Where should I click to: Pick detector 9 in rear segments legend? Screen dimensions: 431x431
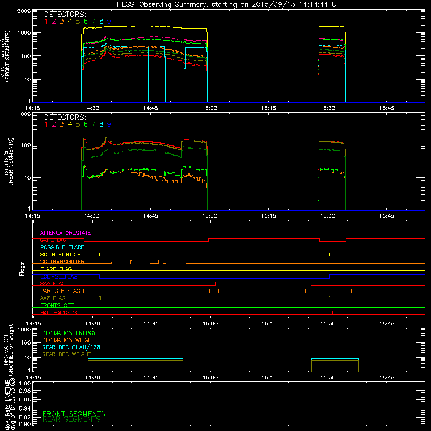(109, 124)
